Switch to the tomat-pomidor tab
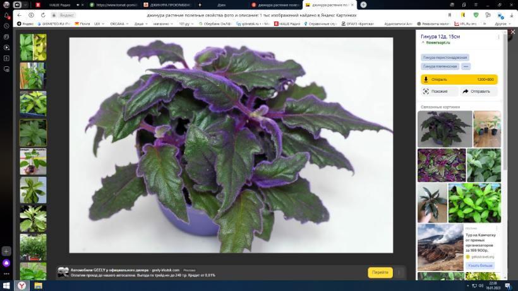 [114, 5]
